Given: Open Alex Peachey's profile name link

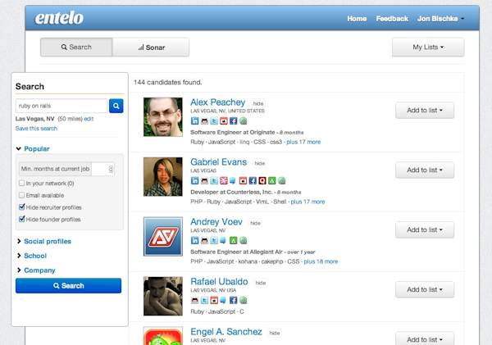Looking at the screenshot, I should (218, 102).
